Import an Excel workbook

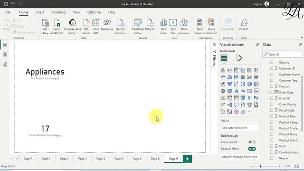pos(57,27)
